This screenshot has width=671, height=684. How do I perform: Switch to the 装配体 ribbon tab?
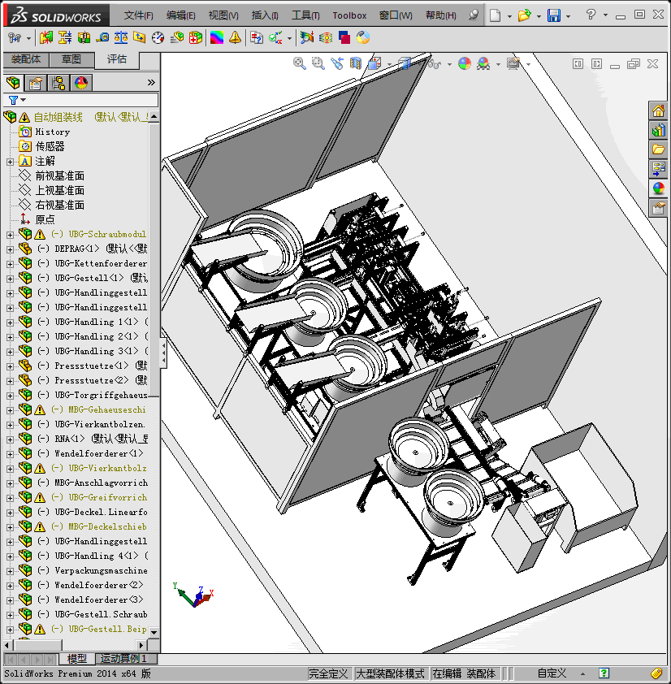tap(26, 59)
